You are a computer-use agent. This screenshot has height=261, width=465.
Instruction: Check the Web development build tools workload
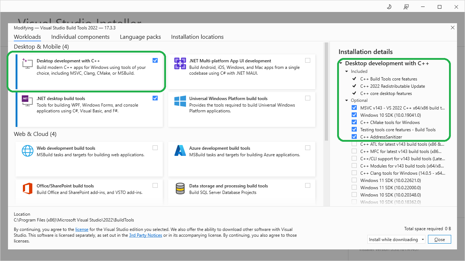coord(155,148)
